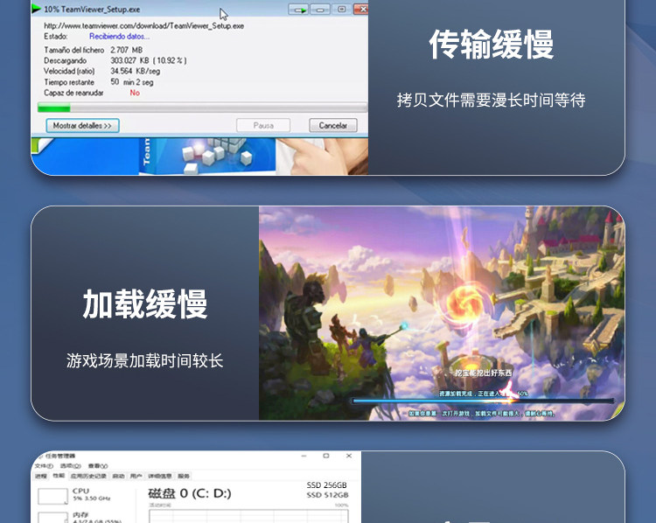Click the glowing fire orb in the game scene

point(464,303)
